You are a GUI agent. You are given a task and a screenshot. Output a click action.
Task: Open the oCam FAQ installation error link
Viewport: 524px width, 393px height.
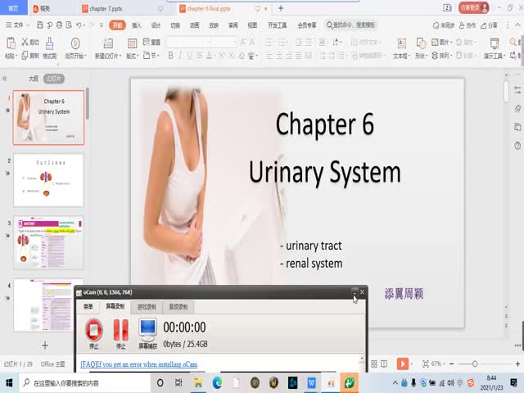tap(139, 364)
